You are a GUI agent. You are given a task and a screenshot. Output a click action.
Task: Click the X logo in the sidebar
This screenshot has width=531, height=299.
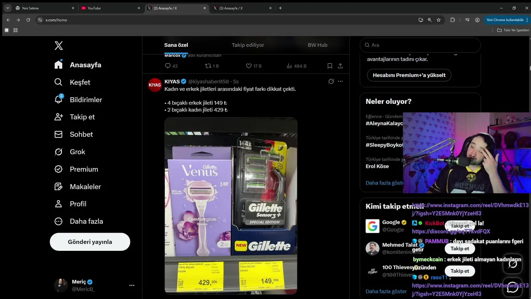[x=59, y=46]
